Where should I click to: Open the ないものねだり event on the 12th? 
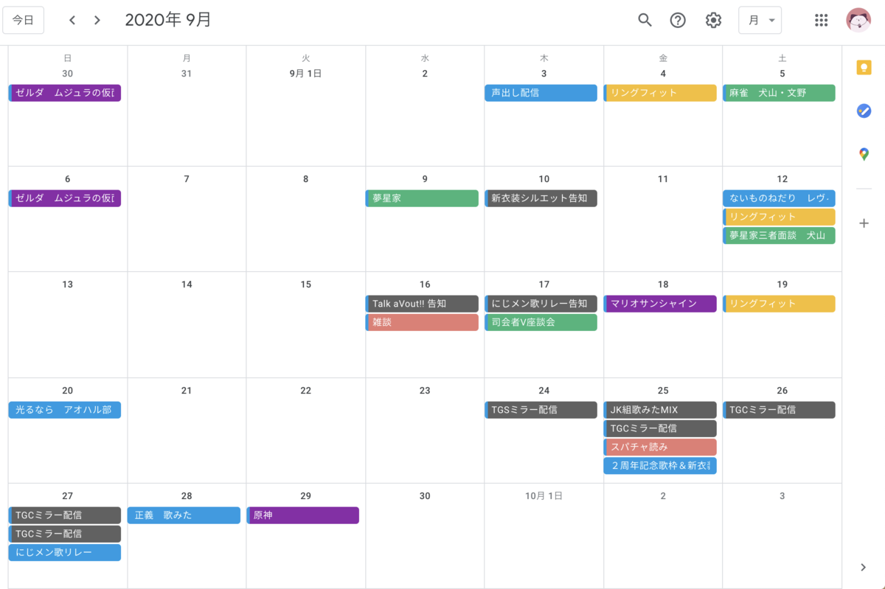tap(779, 198)
